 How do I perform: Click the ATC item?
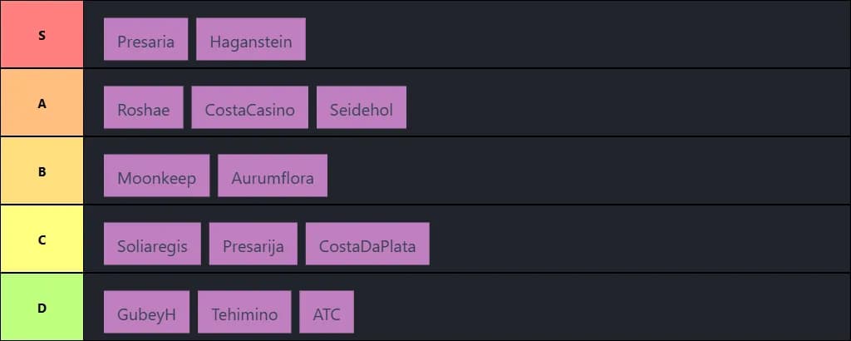tap(327, 312)
